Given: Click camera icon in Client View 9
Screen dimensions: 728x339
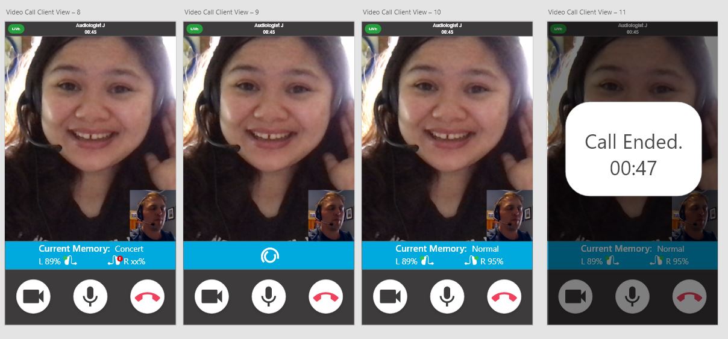Looking at the screenshot, I should [212, 297].
